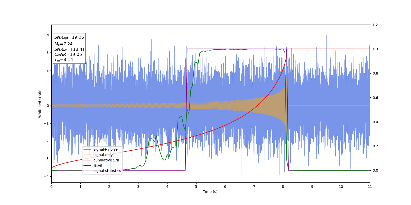
Task: Click the 'Time (s)' x-axis label
Action: (x=210, y=192)
